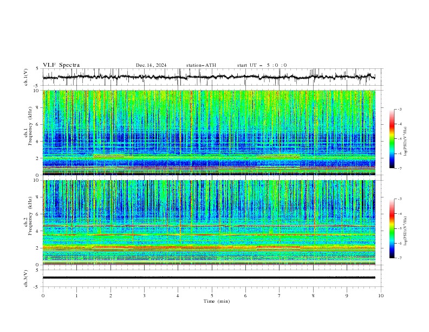Click time axis tick label "1"
429x332 pixels.
point(76,296)
